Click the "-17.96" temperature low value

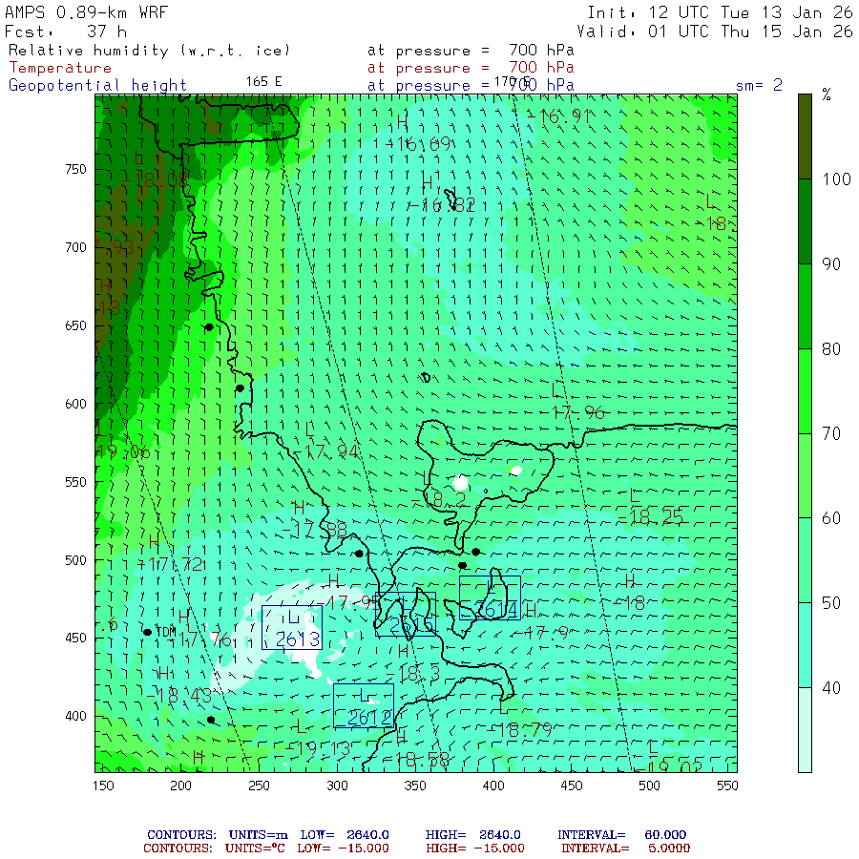click(x=578, y=412)
